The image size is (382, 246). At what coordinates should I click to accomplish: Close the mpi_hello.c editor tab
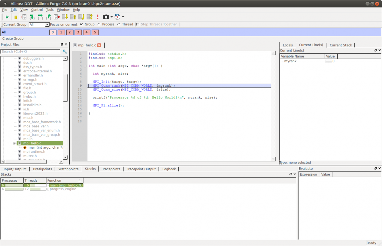pyautogui.click(x=99, y=45)
